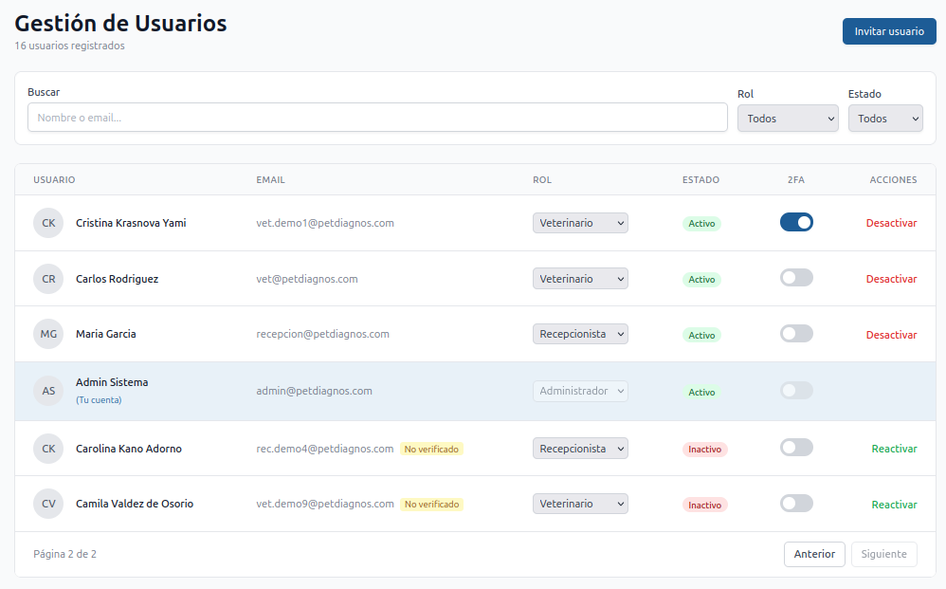The image size is (946, 589).
Task: Click the name Cristina Krasnova Yami
Action: [x=131, y=223]
